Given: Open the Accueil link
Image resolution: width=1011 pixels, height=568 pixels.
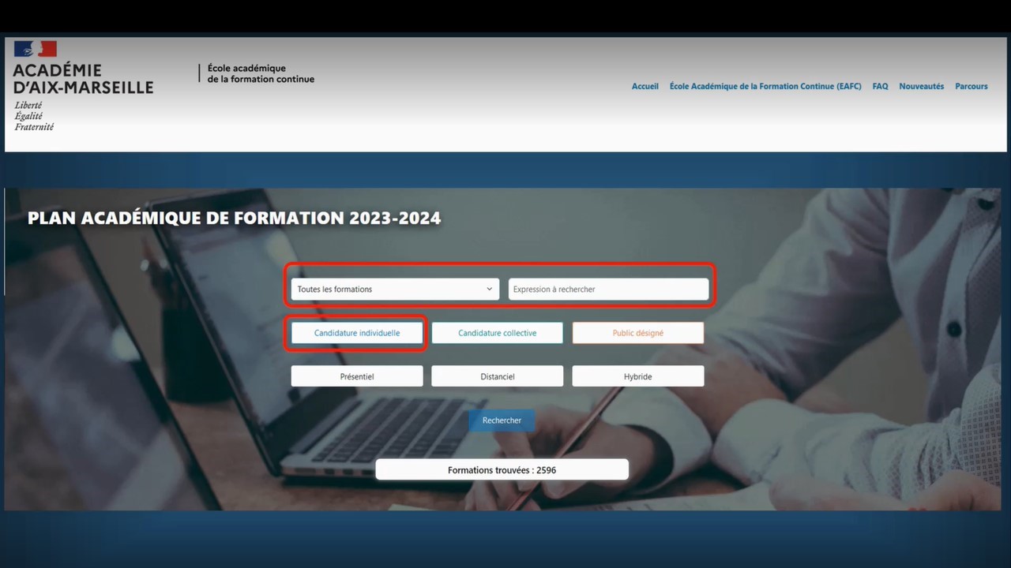Looking at the screenshot, I should coord(645,87).
